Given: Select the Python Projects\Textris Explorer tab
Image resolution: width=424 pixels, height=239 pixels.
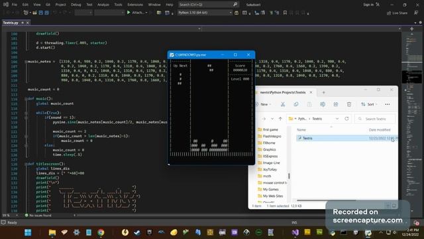Looking at the screenshot, I should point(283,92).
